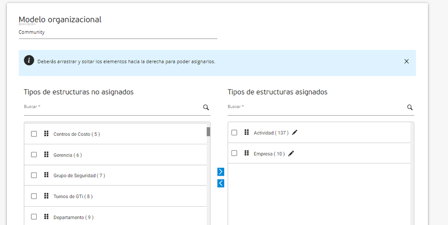Image resolution: width=448 pixels, height=225 pixels.
Task: Click the info icon in the blue banner
Action: (29, 61)
